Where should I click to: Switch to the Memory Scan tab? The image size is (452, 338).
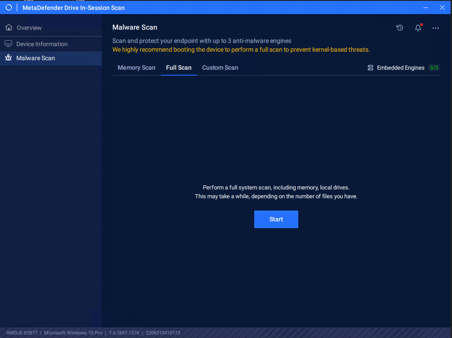[137, 68]
